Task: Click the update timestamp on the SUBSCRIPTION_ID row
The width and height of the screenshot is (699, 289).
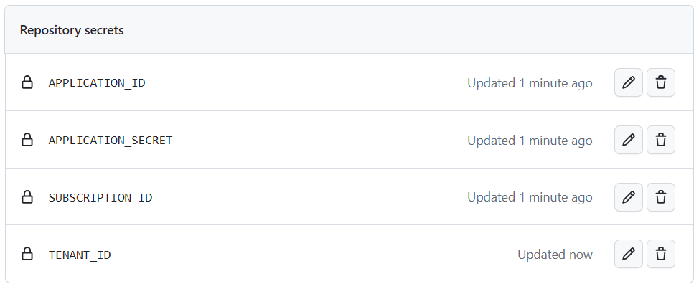Action: 530,197
